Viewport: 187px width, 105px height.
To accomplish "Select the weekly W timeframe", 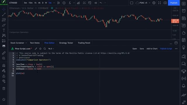I will pyautogui.click(x=46, y=3).
